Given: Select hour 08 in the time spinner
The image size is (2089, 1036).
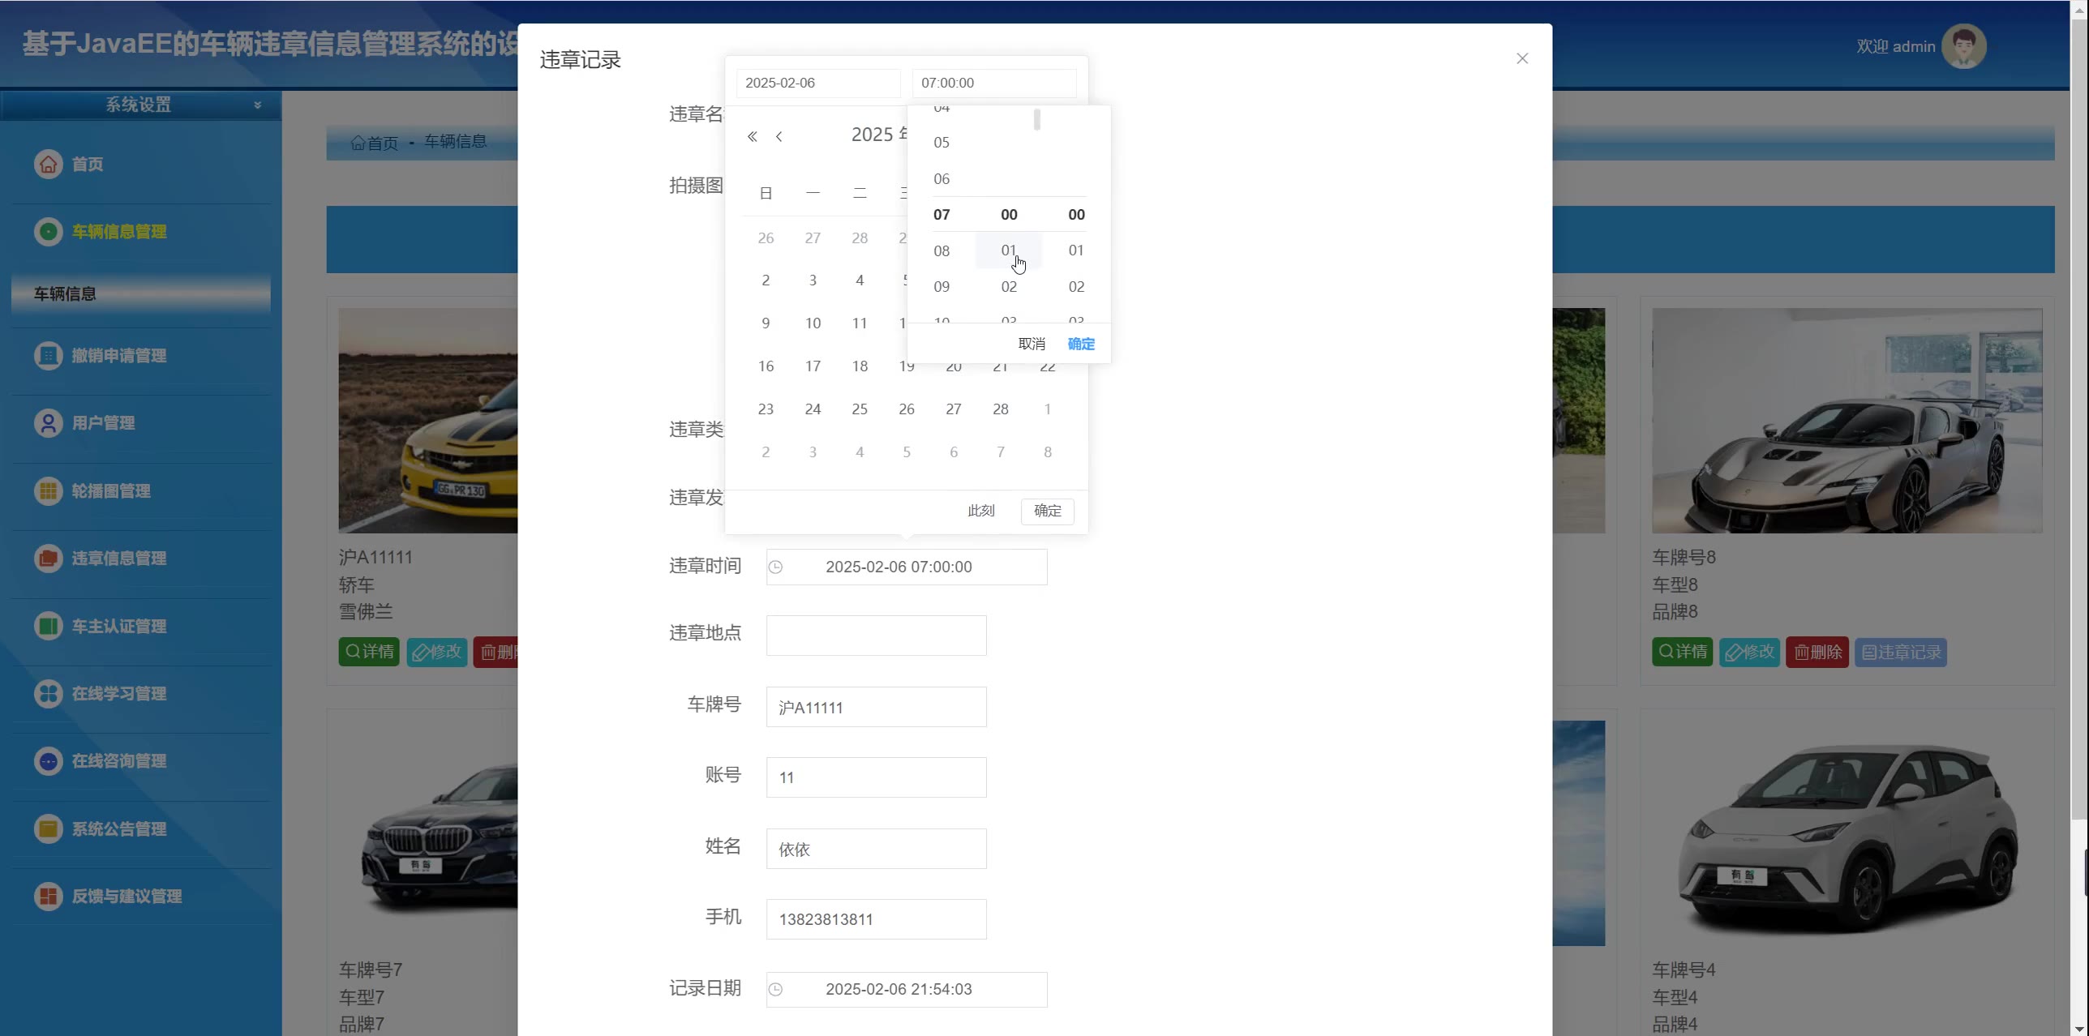Looking at the screenshot, I should point(942,250).
